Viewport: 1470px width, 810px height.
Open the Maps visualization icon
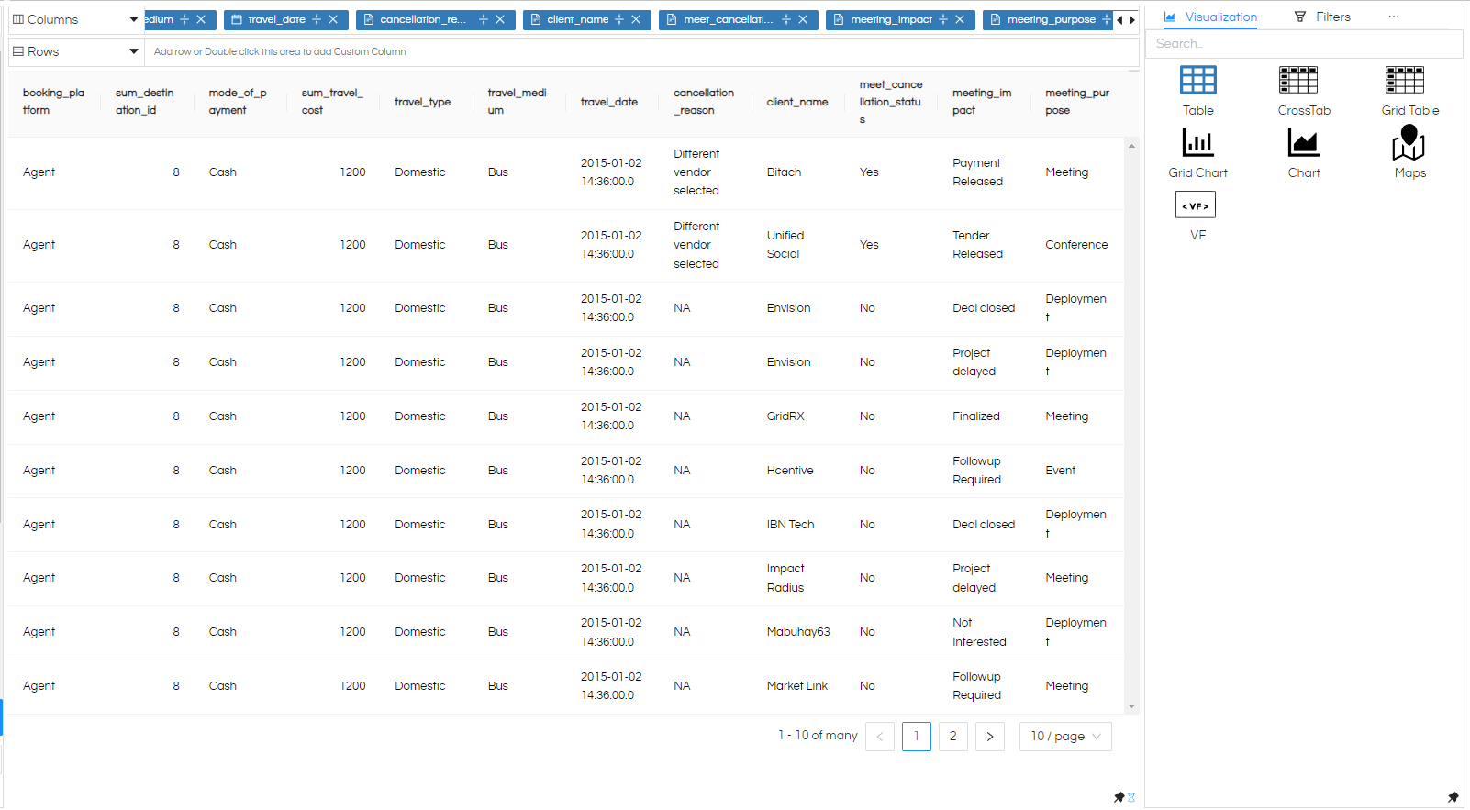pos(1409,143)
